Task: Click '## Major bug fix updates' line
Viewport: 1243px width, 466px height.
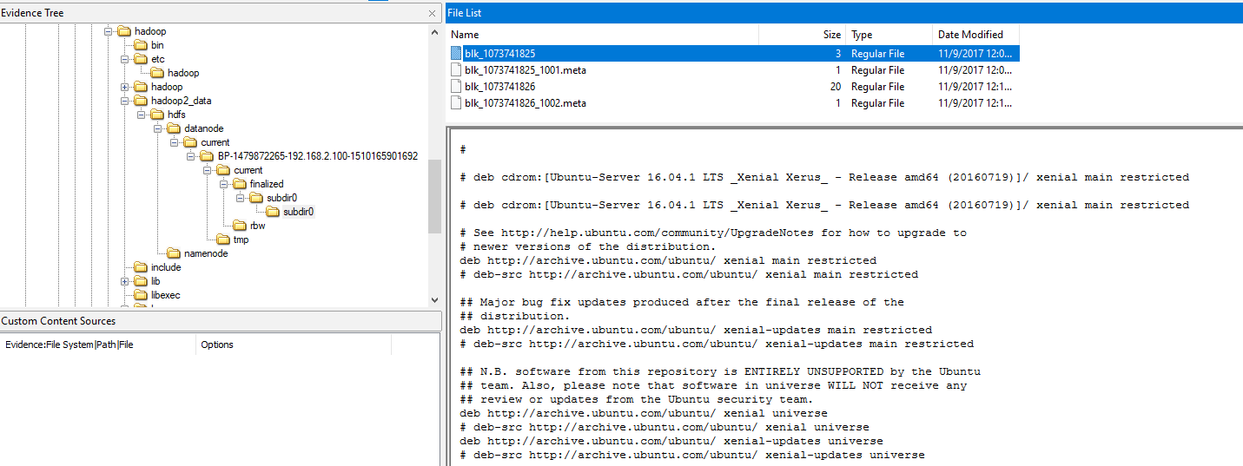Action: 682,302
